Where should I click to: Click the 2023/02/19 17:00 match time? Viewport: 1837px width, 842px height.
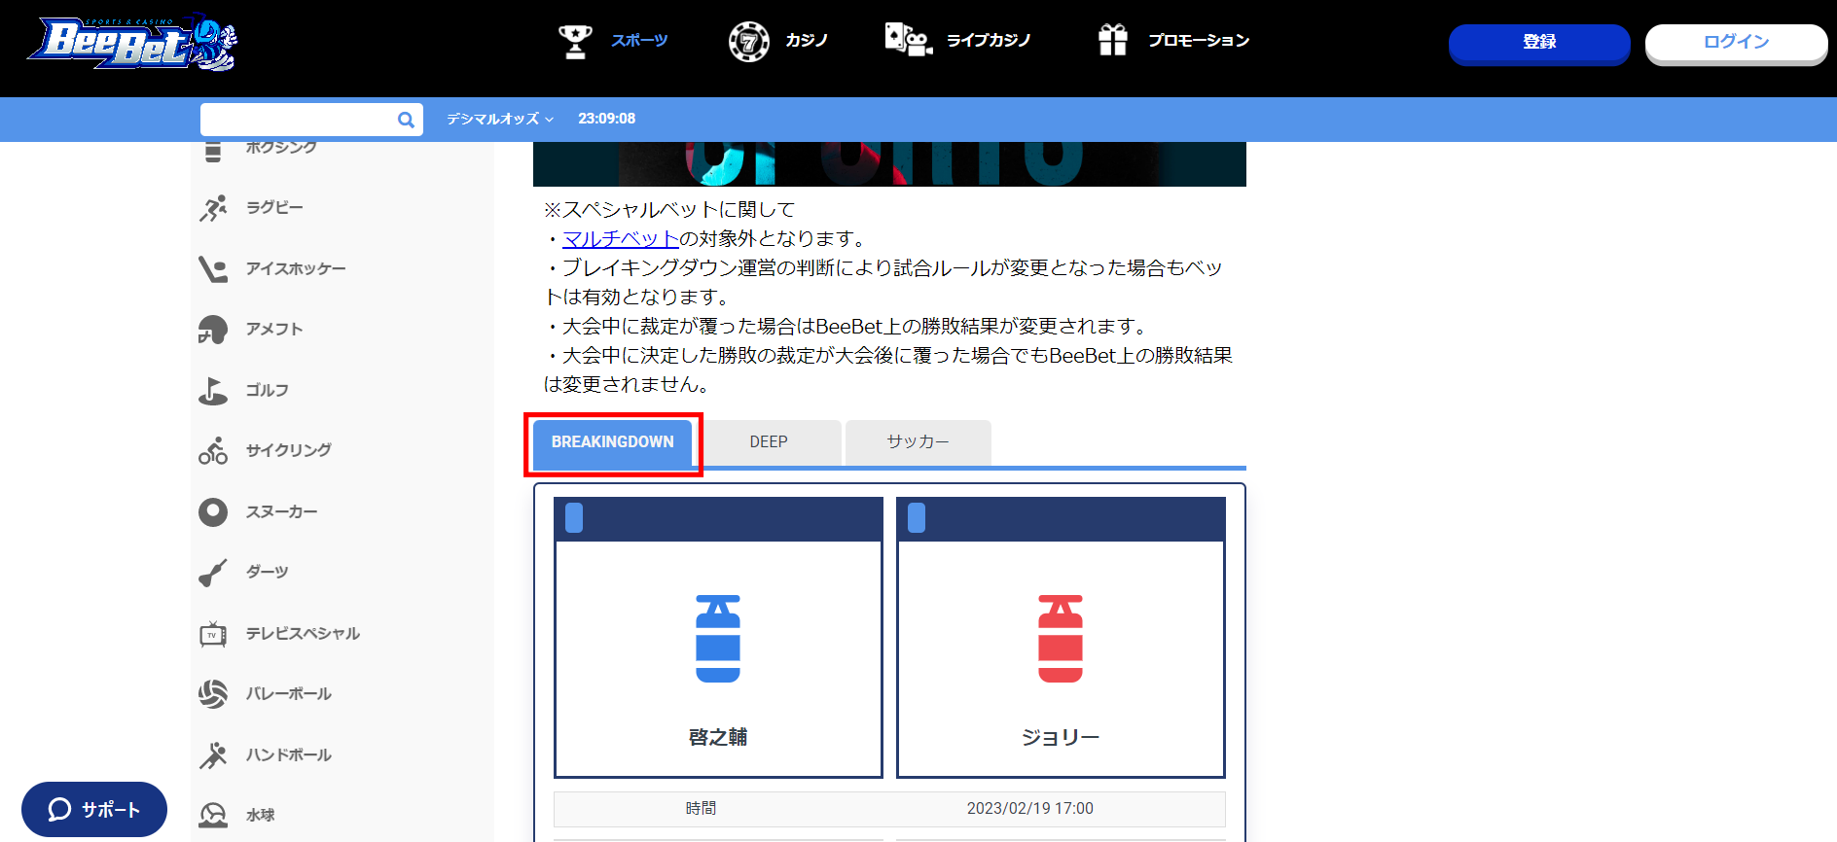1030,808
